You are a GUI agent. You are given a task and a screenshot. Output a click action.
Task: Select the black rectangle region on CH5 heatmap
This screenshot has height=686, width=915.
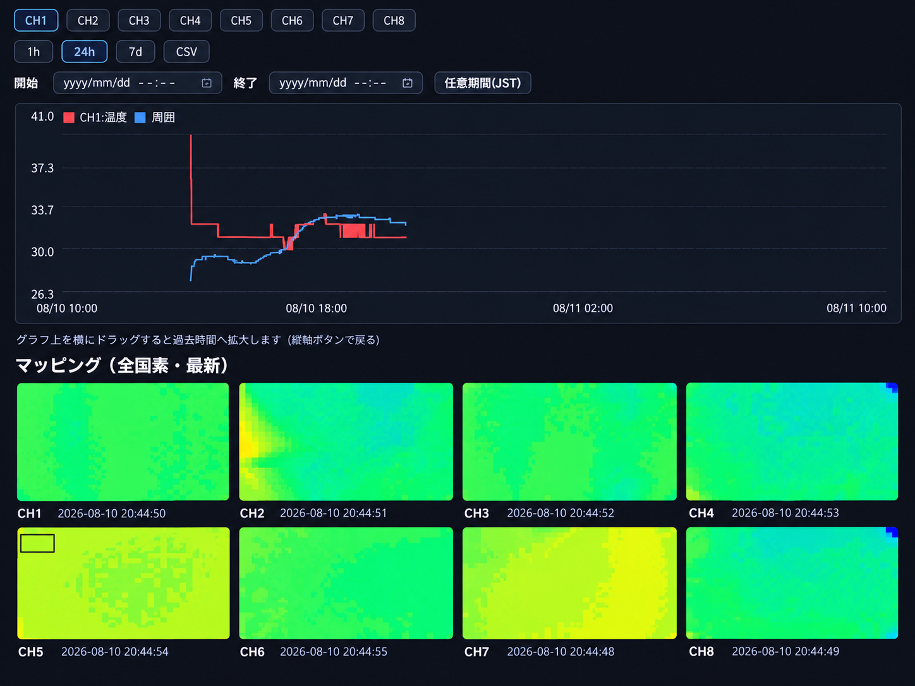(37, 543)
